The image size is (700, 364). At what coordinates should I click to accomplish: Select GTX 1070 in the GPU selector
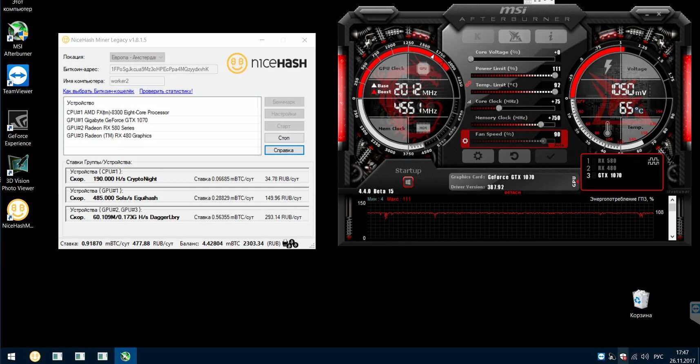coord(610,175)
